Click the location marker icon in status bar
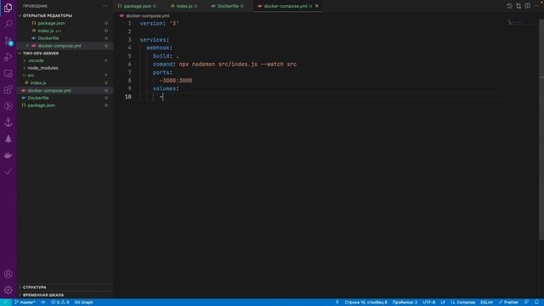Screen dimensions: 544x306 click(337, 303)
